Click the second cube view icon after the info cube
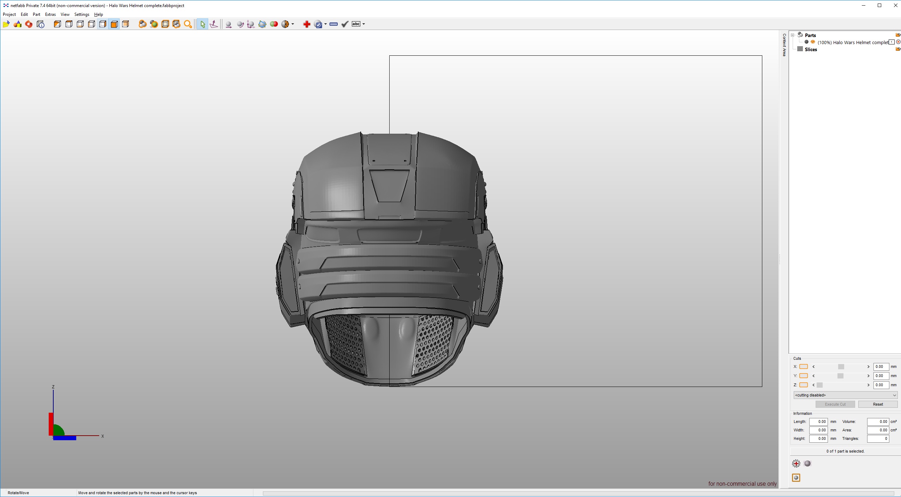 (69, 24)
